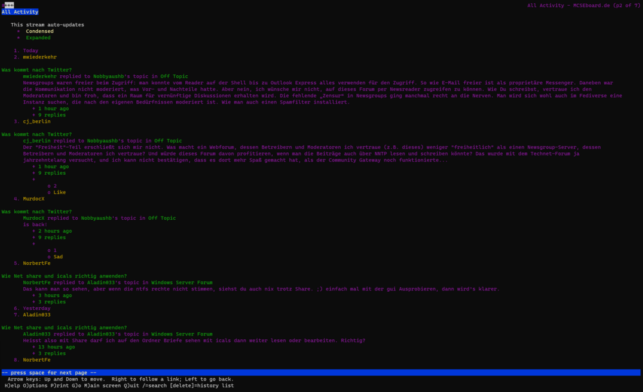Click the Sad reaction link
Viewport: 643px width, 392px height.
58,256
